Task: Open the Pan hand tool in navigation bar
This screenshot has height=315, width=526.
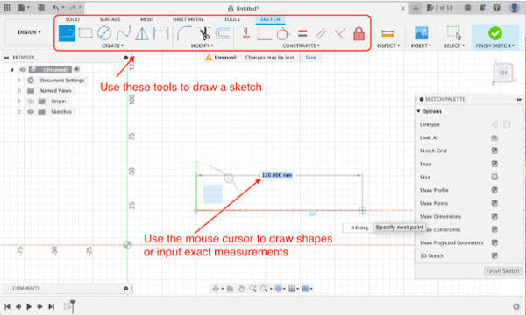Action: click(x=241, y=289)
